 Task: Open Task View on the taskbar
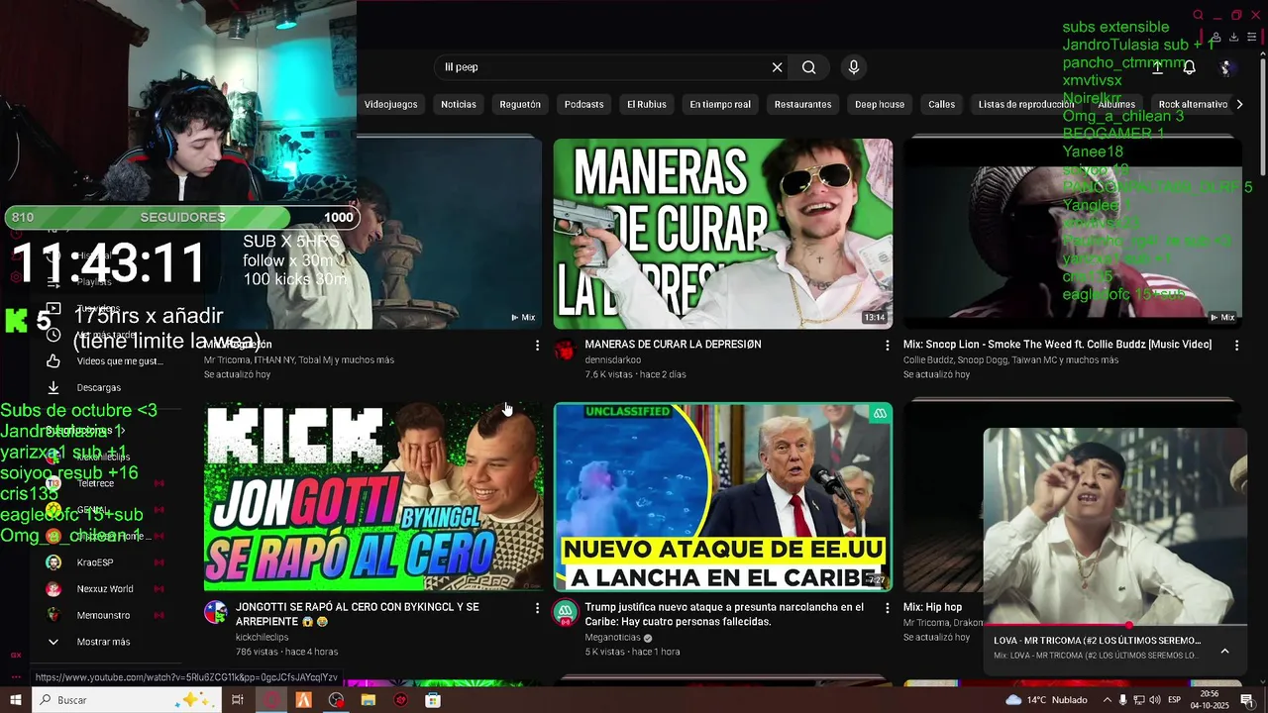pos(238,700)
